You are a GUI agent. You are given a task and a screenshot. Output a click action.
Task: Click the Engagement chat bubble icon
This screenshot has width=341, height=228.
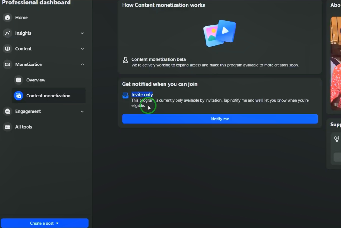tap(8, 111)
